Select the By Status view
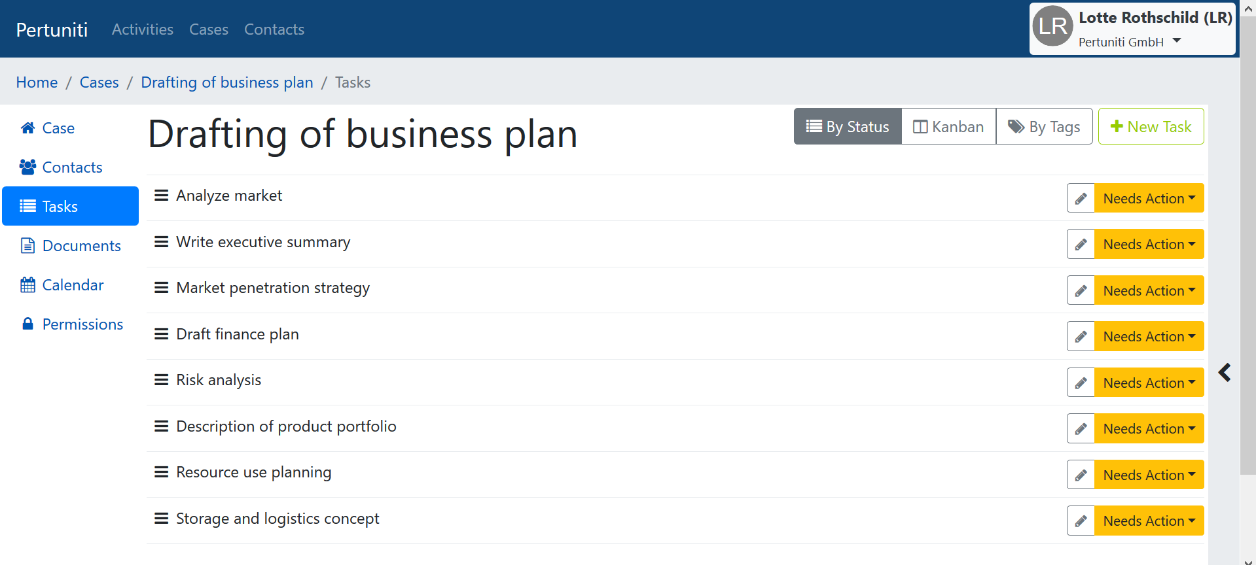1256x565 pixels. [x=848, y=126]
